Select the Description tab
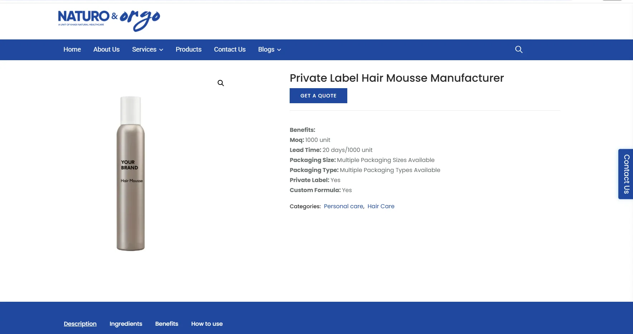Screen dimensions: 633x334 click(x=80, y=324)
